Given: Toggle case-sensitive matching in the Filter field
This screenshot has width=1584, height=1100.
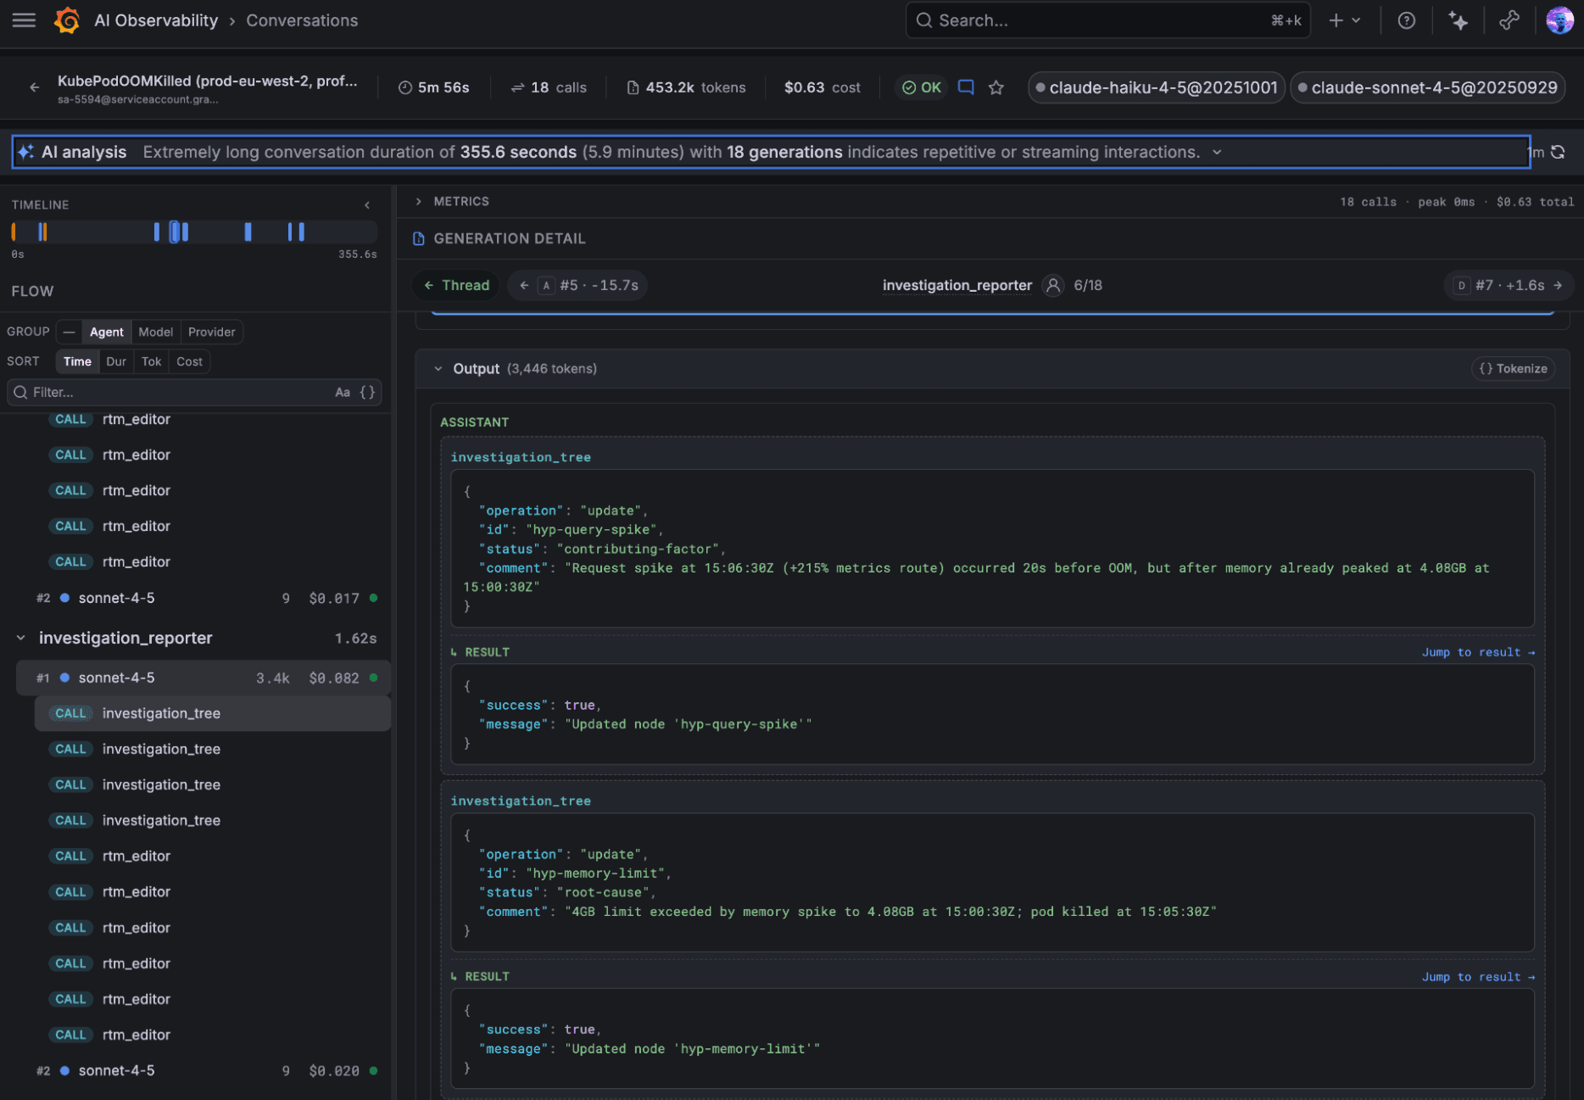Looking at the screenshot, I should [x=343, y=392].
